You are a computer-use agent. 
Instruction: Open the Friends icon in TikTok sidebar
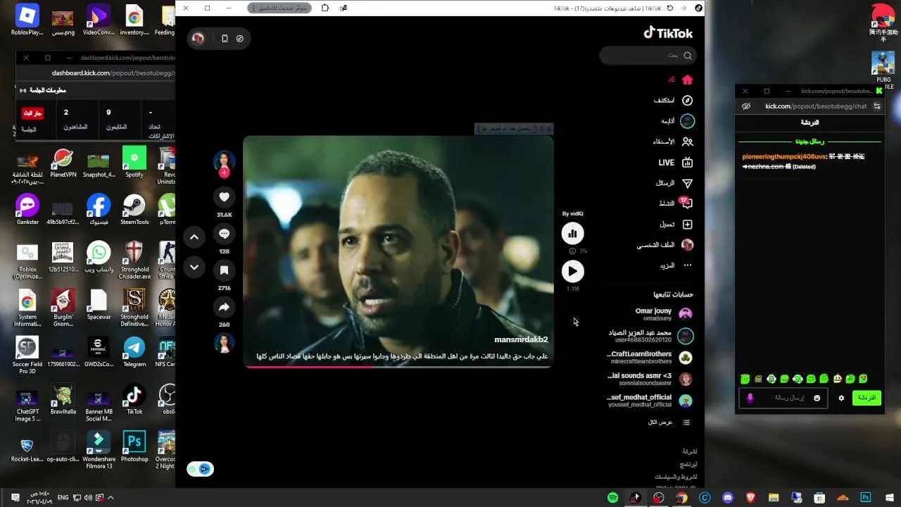(x=688, y=142)
